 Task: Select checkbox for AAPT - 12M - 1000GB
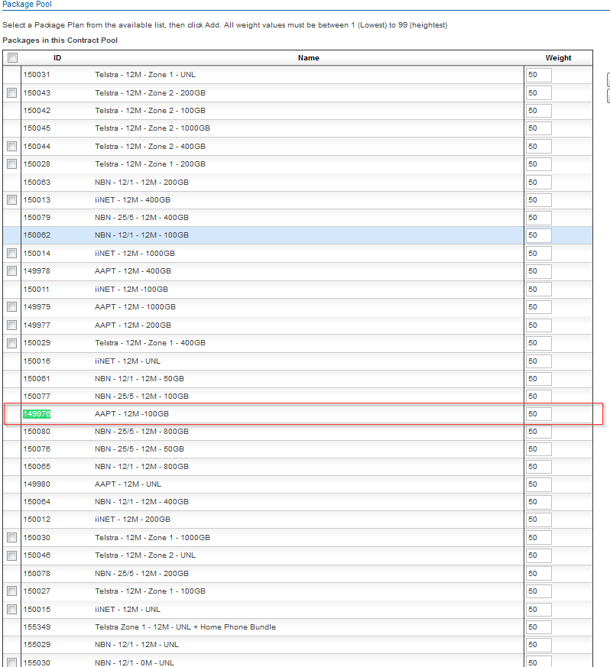click(12, 307)
